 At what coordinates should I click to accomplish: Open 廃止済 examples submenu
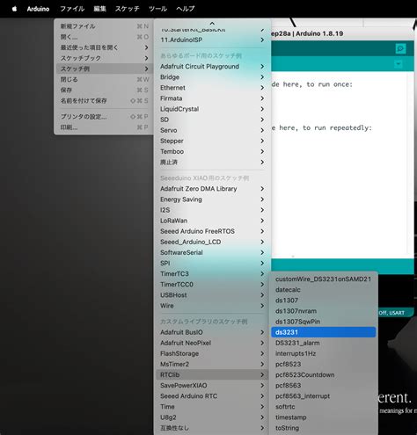pos(212,163)
